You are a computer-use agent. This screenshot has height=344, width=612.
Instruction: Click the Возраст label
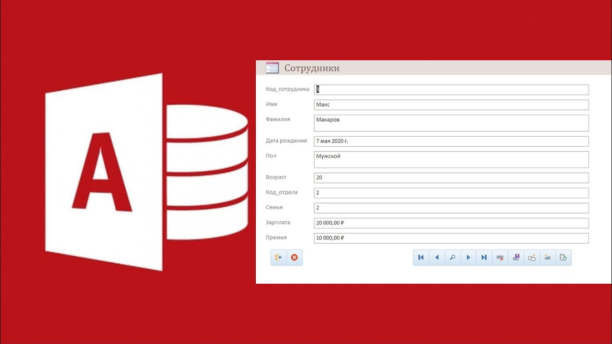tap(276, 177)
